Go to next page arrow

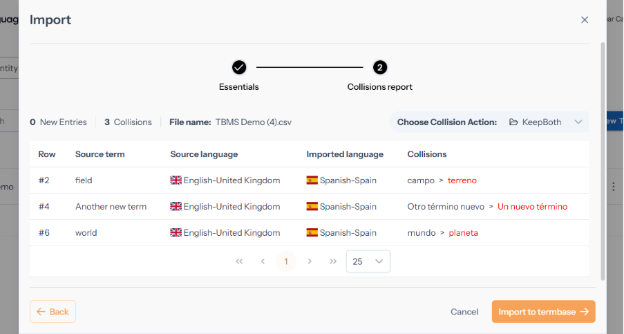tap(310, 261)
